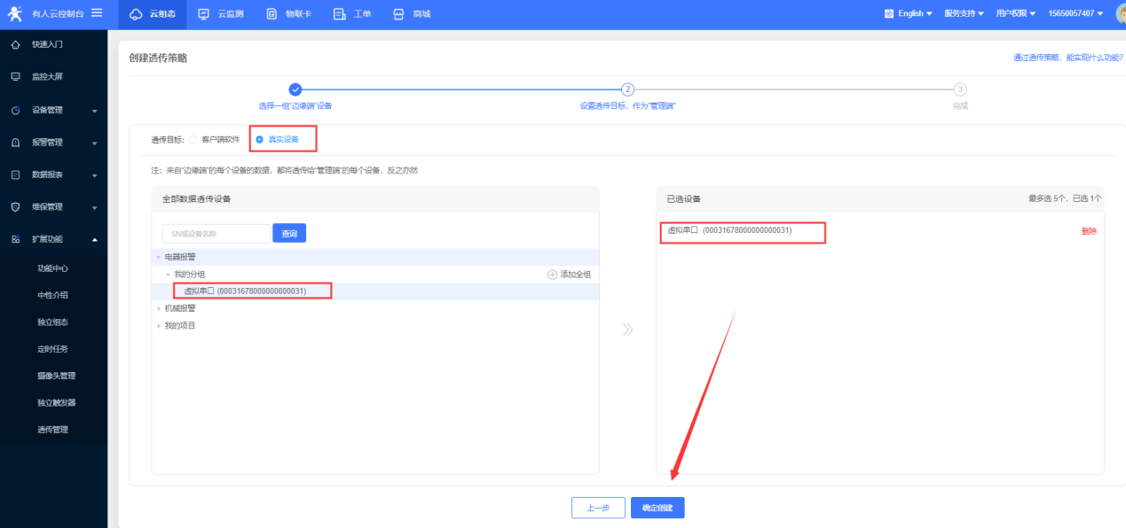The width and height of the screenshot is (1126, 528).
Task: Open the English language dropdown
Action: pyautogui.click(x=909, y=13)
